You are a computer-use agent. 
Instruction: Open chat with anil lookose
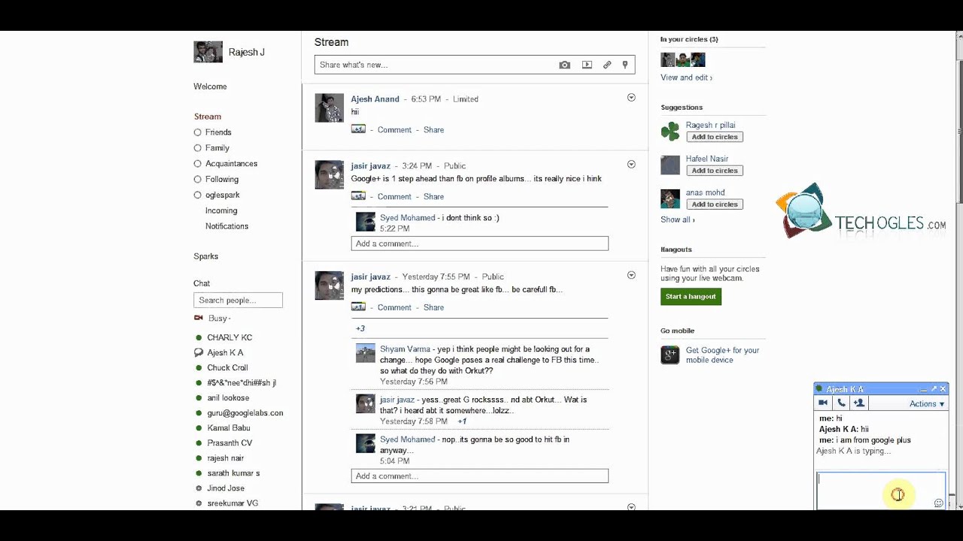click(x=228, y=397)
